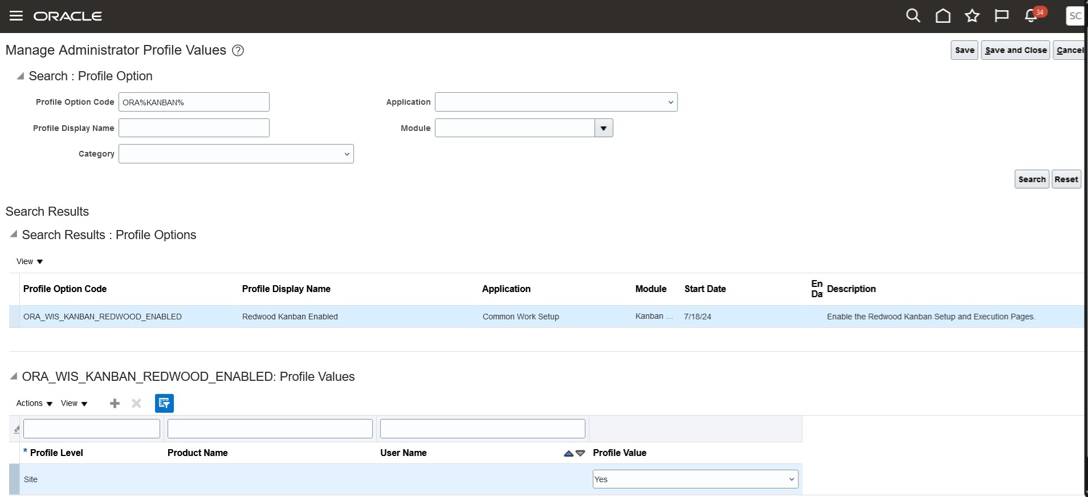Toggle Query By Example filter icon
Screen dimensions: 1088x497
coord(164,403)
